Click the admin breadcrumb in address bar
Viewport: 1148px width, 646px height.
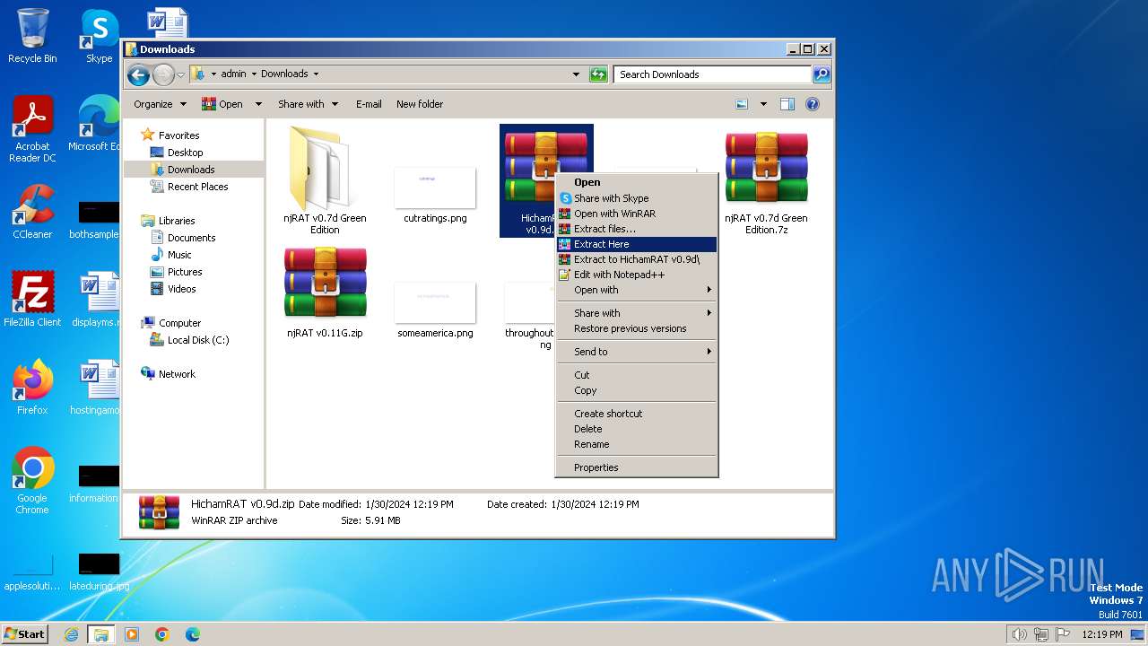pos(233,74)
